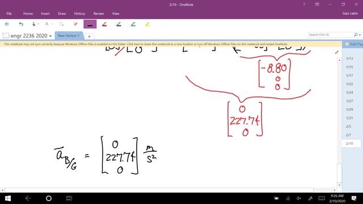
Task: Click the notebook sync warning bar
Action: coord(171,44)
